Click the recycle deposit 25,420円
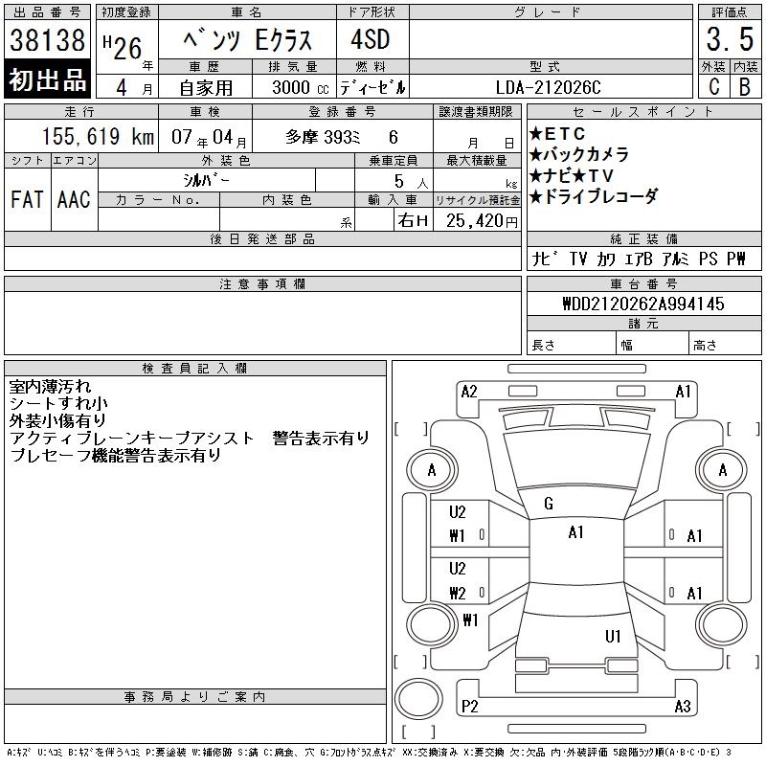This screenshot has width=766, height=766. (482, 221)
